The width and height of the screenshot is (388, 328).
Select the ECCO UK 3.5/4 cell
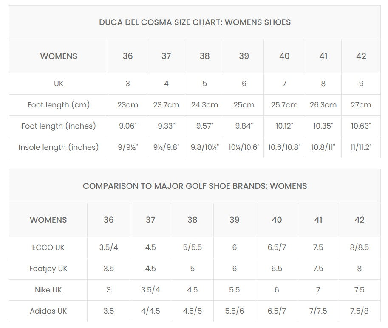(x=108, y=247)
